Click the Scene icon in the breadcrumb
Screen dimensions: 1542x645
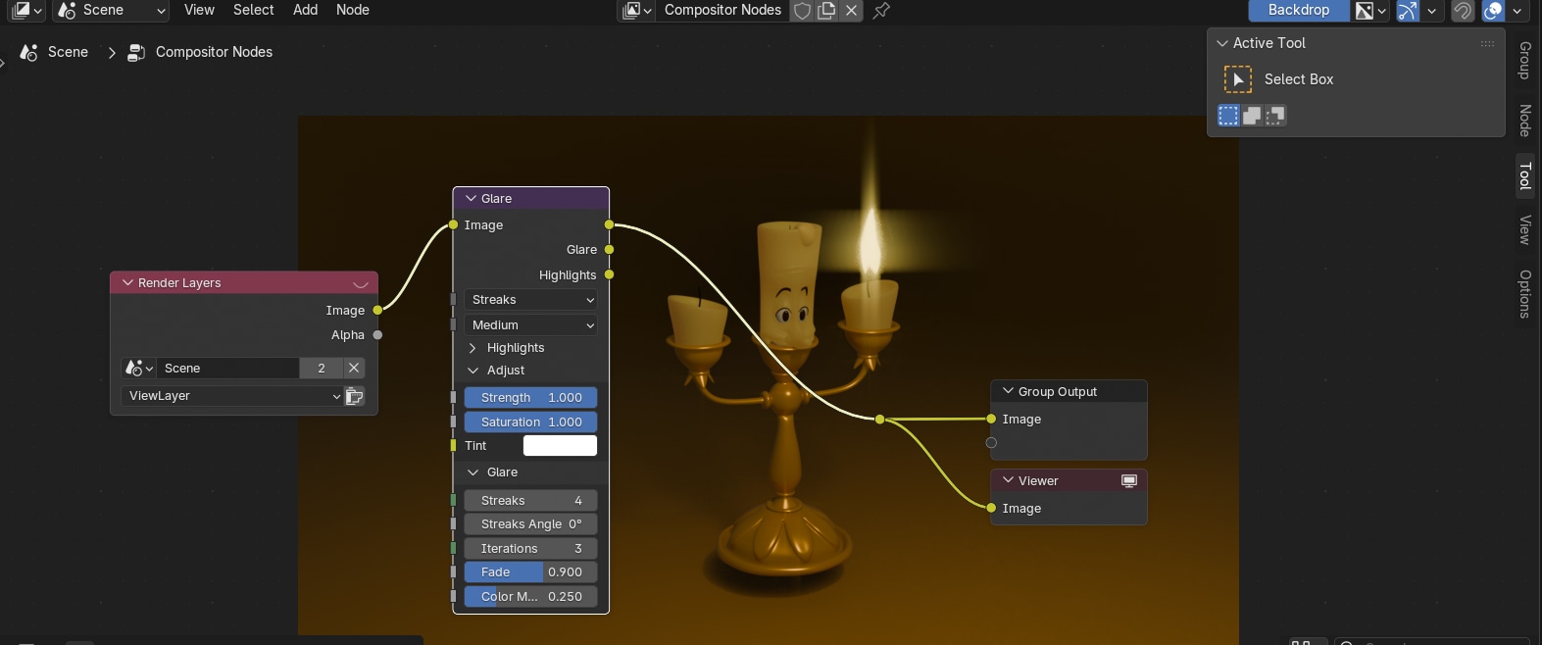point(29,52)
